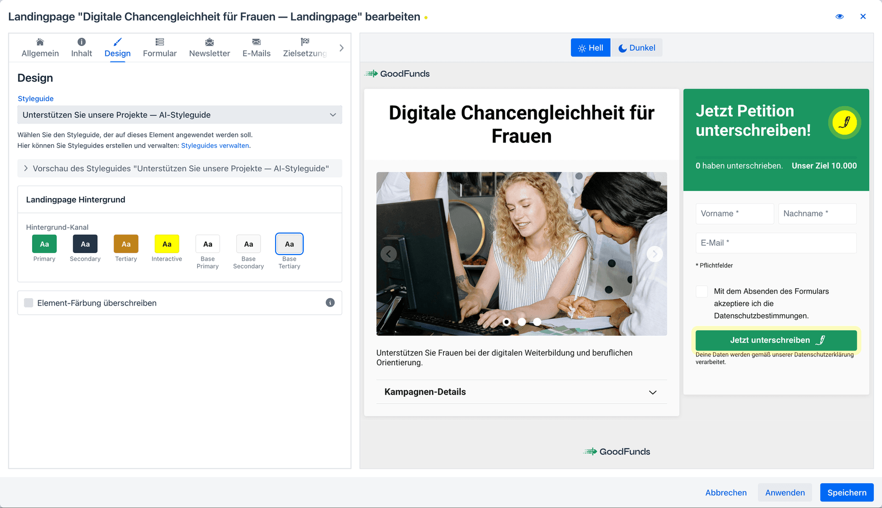Select the Tertiary background swatch
This screenshot has width=882, height=508.
point(126,244)
